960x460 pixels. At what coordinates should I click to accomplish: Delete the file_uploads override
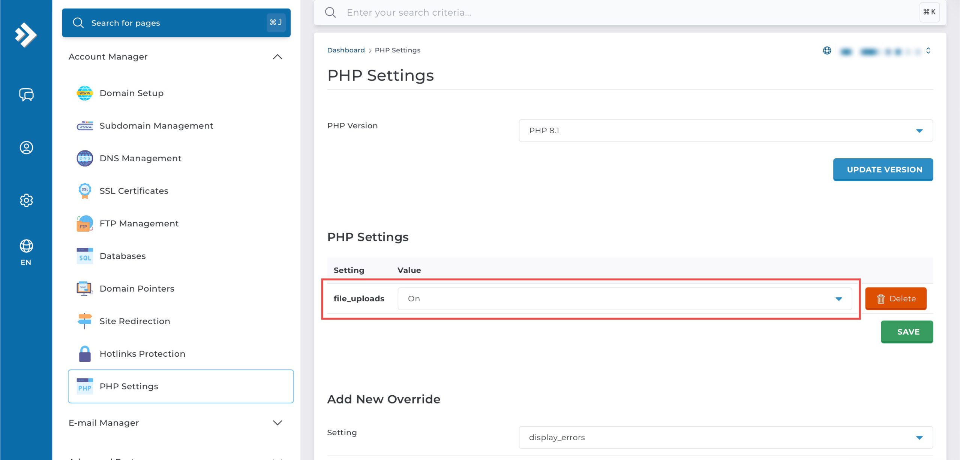(x=895, y=299)
